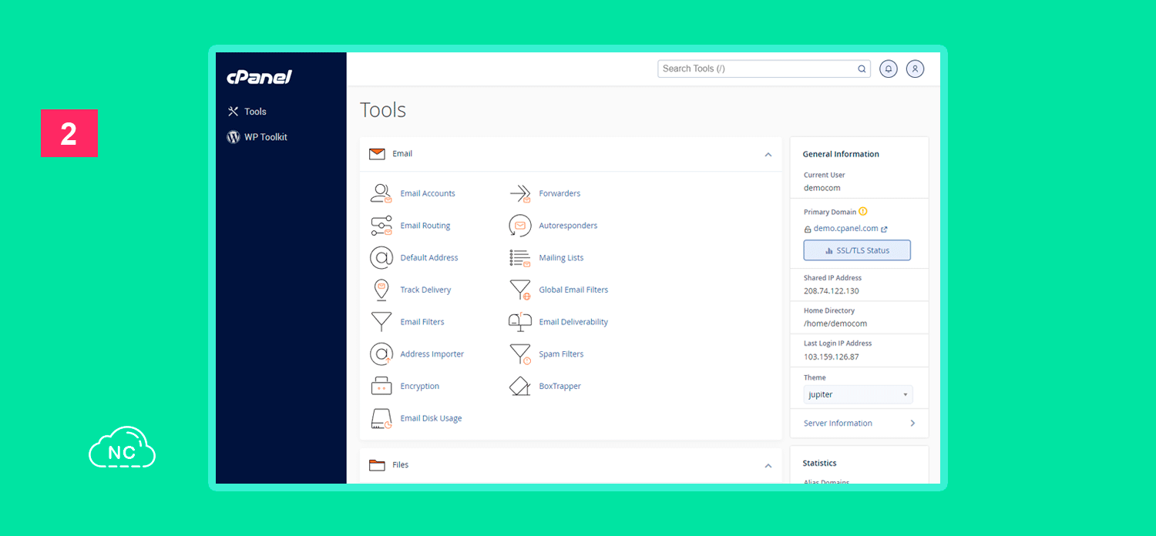Click the cPanel logo
Viewport: 1156px width, 536px height.
pos(259,77)
